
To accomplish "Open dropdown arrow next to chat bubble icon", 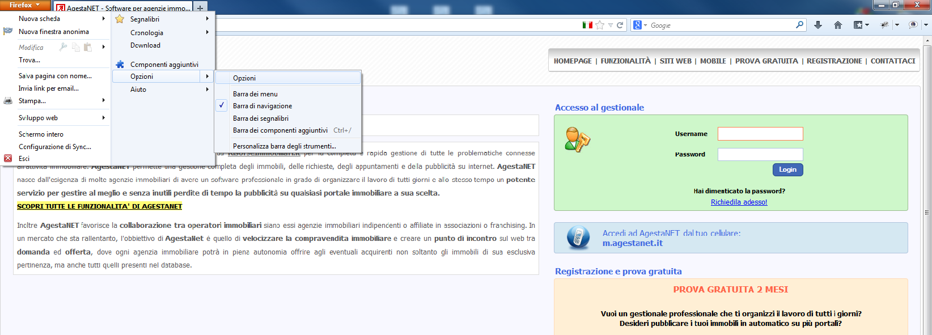I will tap(926, 25).
